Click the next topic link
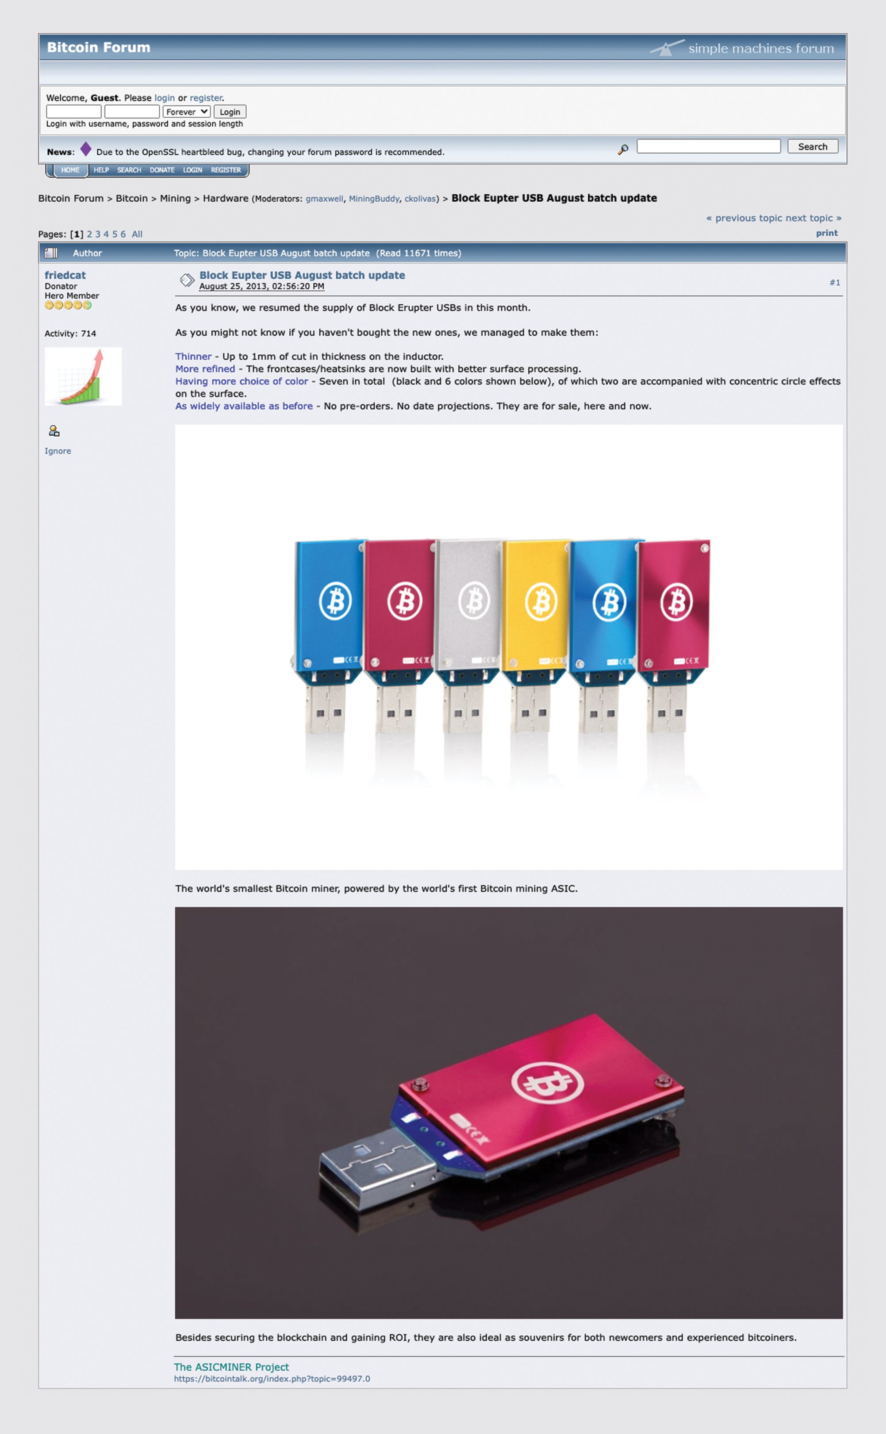This screenshot has width=886, height=1434. click(x=813, y=218)
